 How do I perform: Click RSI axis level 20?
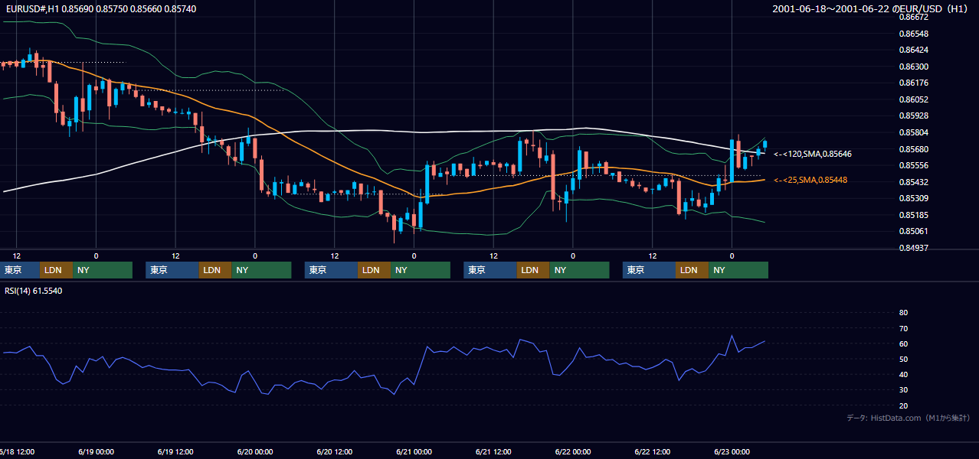click(903, 405)
